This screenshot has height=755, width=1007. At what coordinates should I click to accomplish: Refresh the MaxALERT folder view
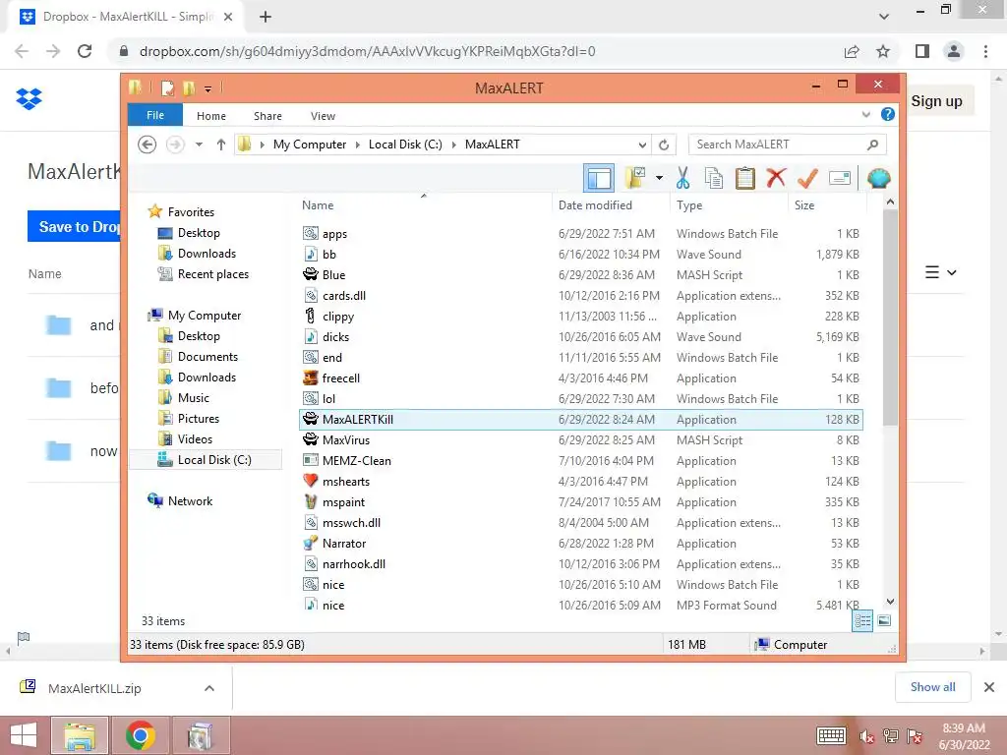664,145
